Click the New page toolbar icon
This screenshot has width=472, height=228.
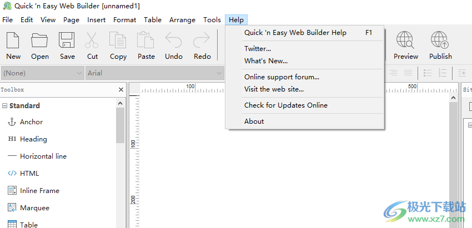(x=13, y=40)
